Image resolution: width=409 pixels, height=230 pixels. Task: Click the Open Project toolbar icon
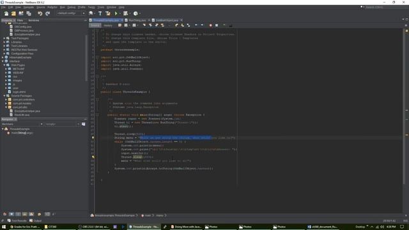click(x=21, y=13)
